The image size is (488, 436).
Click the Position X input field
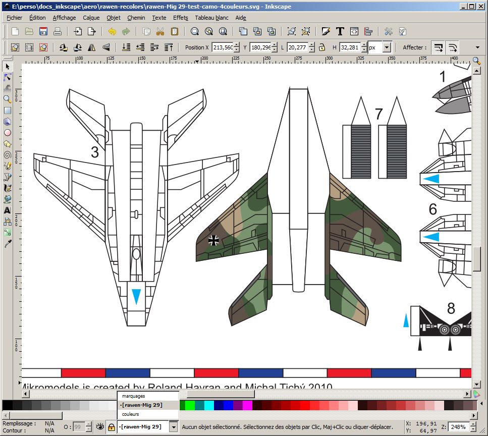click(223, 47)
